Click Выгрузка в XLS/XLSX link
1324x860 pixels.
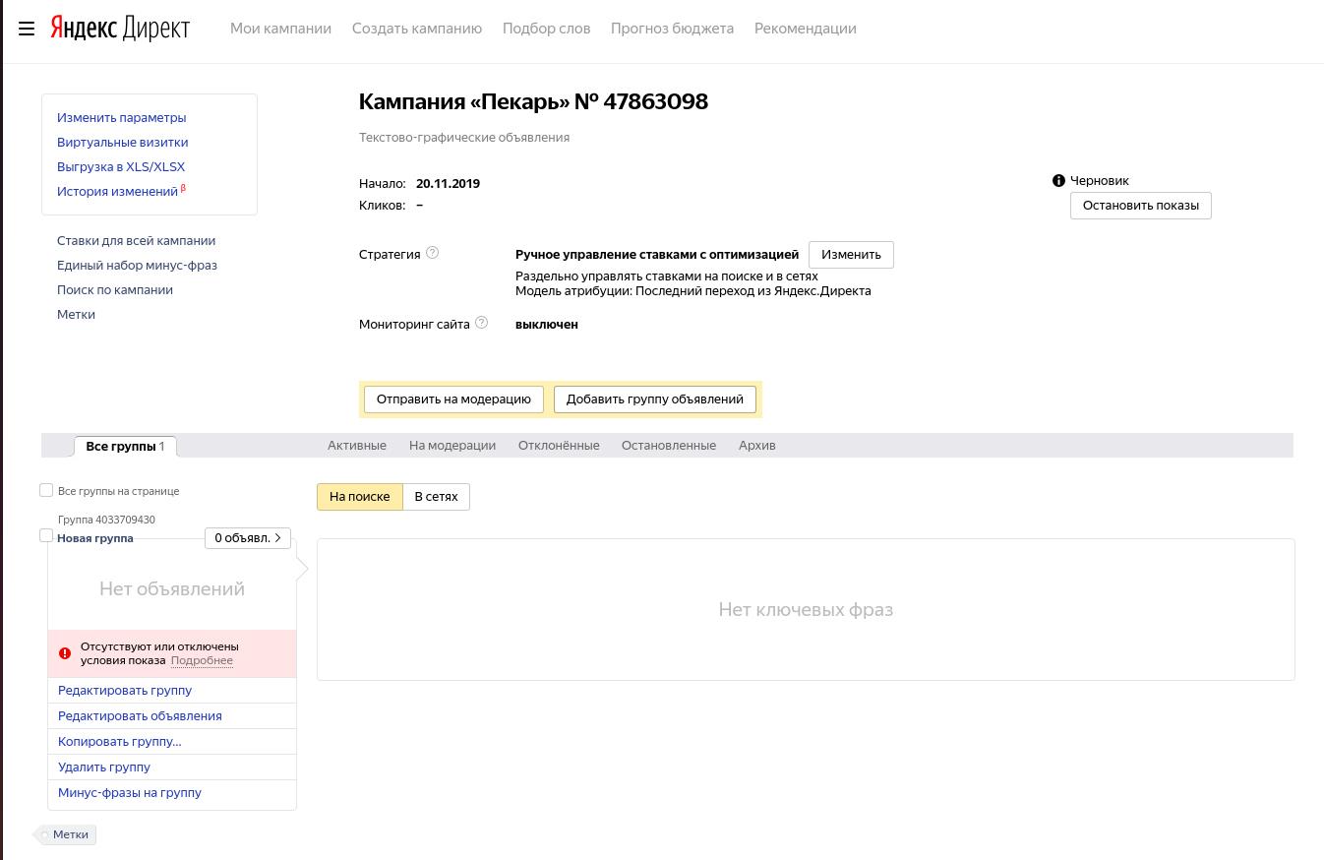pyautogui.click(x=121, y=167)
